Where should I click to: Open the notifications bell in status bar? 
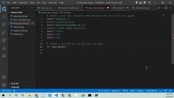pyautogui.click(x=170, y=91)
